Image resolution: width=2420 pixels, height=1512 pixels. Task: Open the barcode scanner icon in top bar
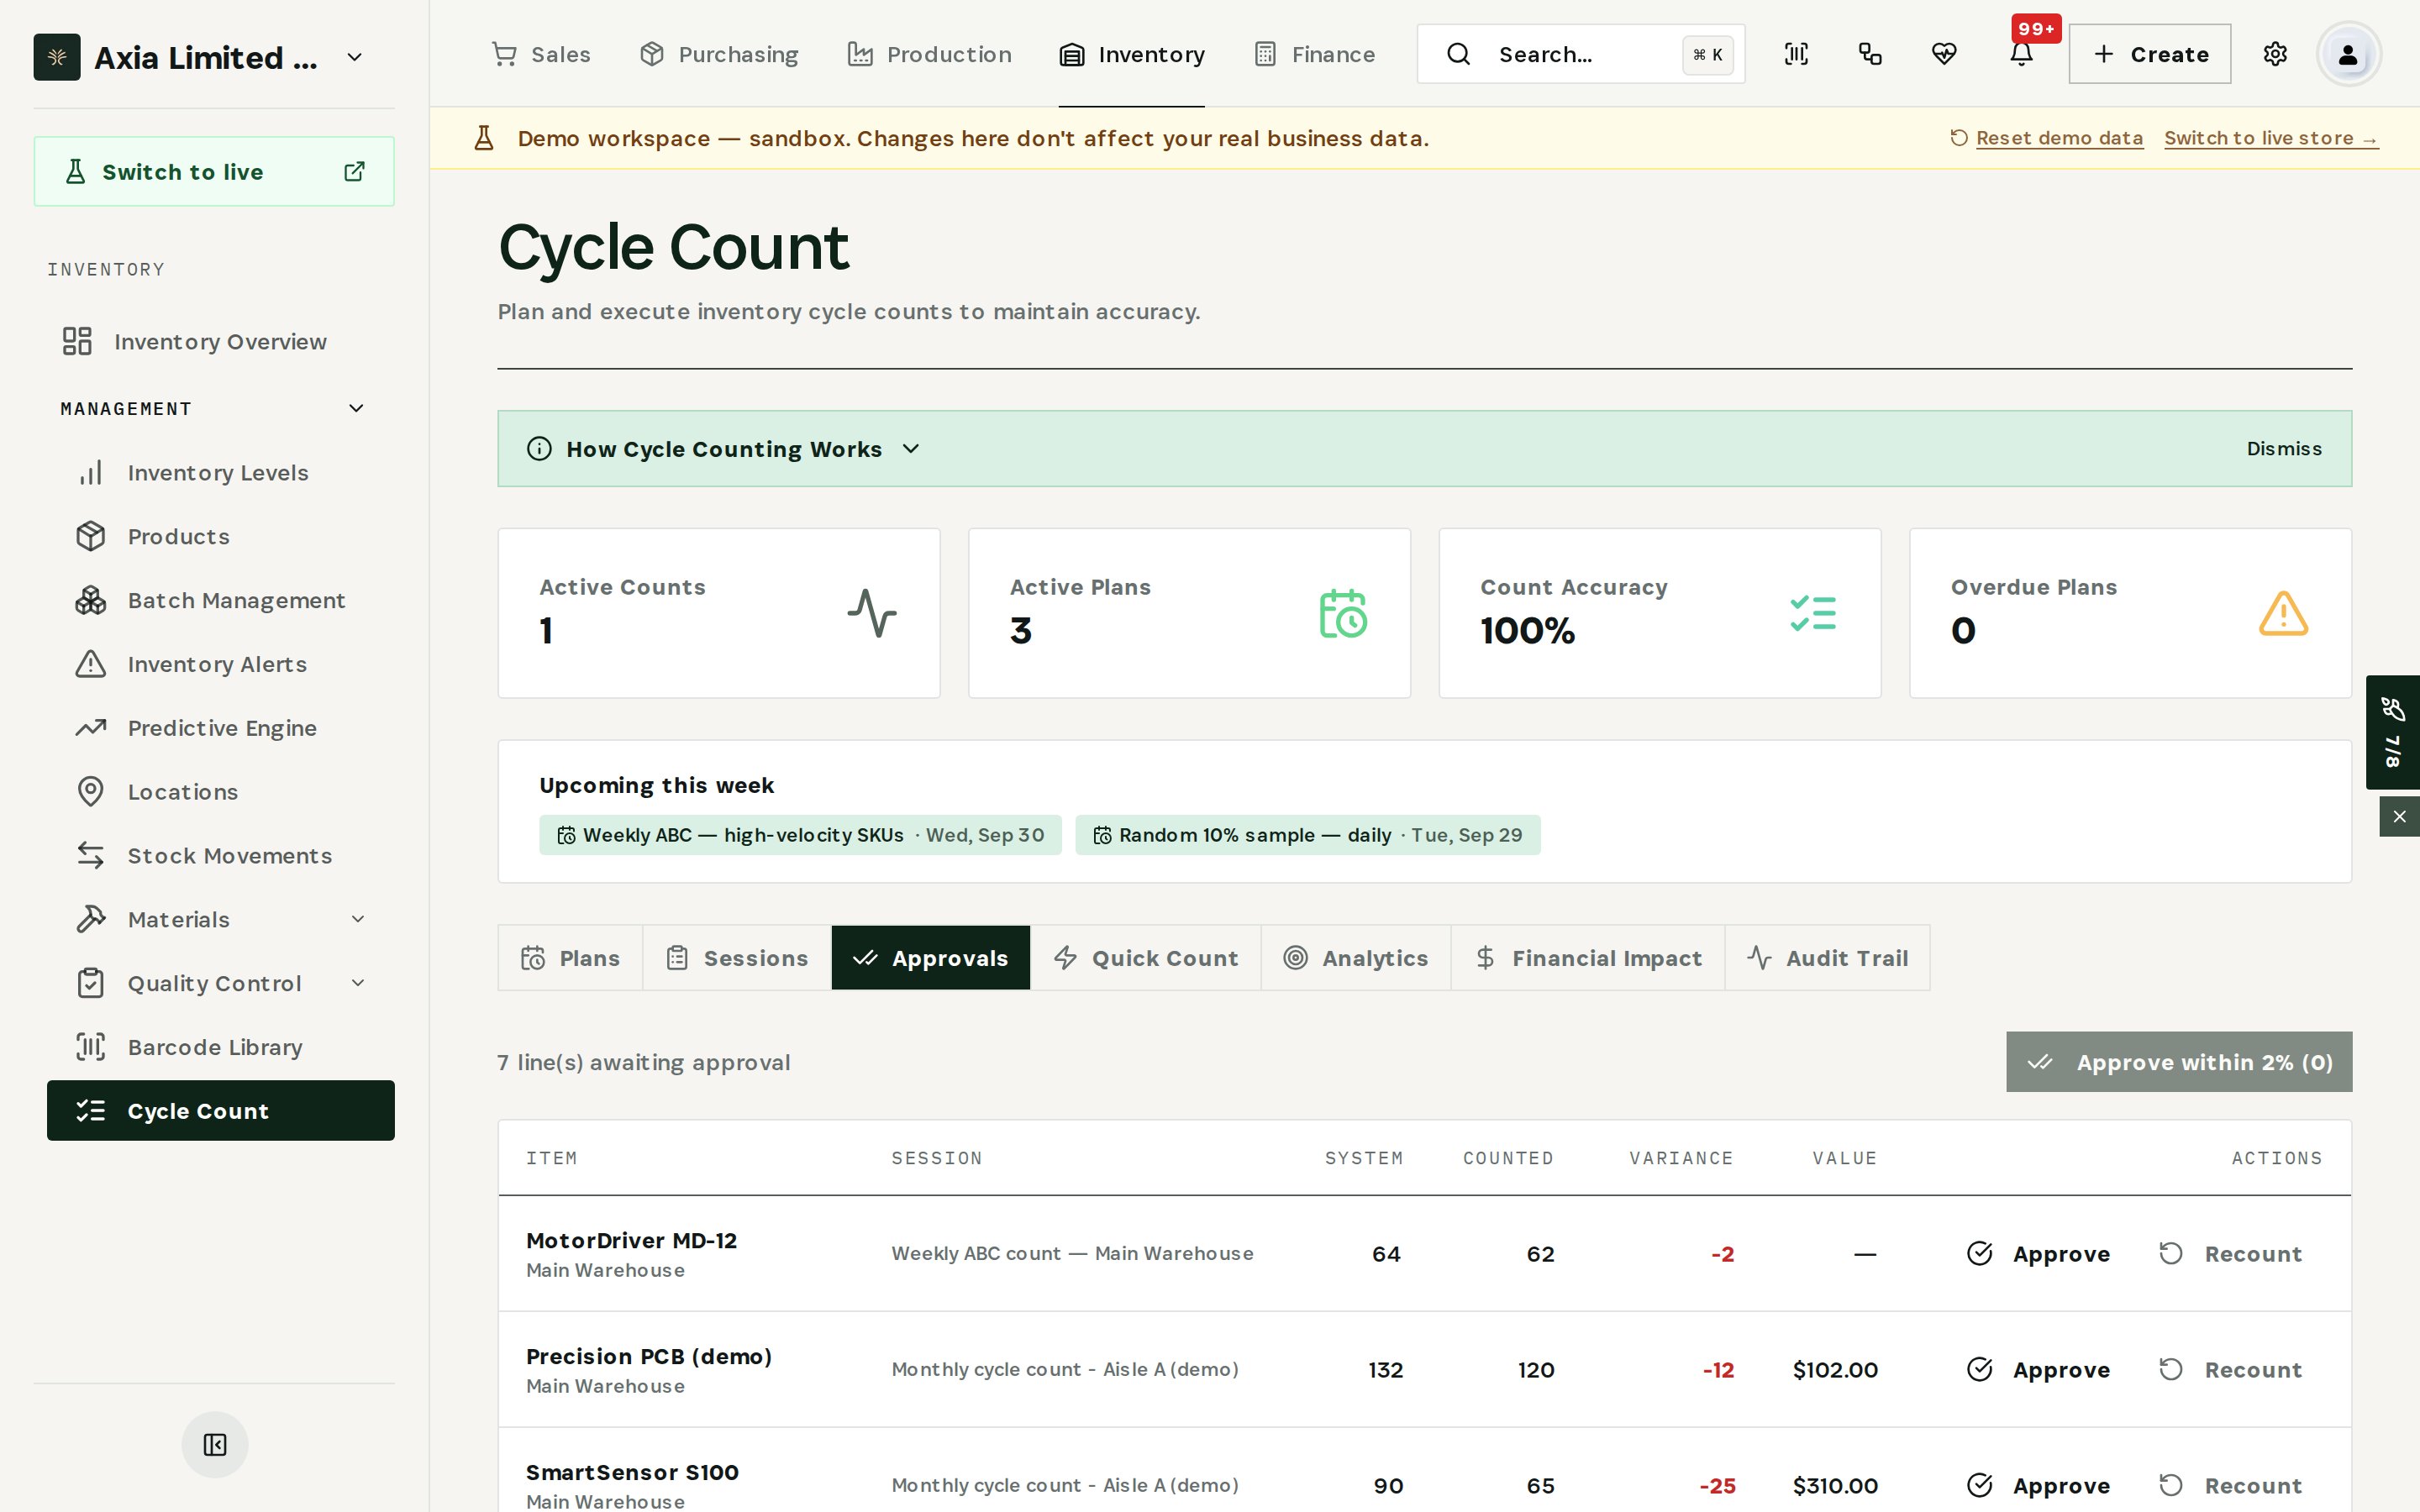(x=1796, y=54)
